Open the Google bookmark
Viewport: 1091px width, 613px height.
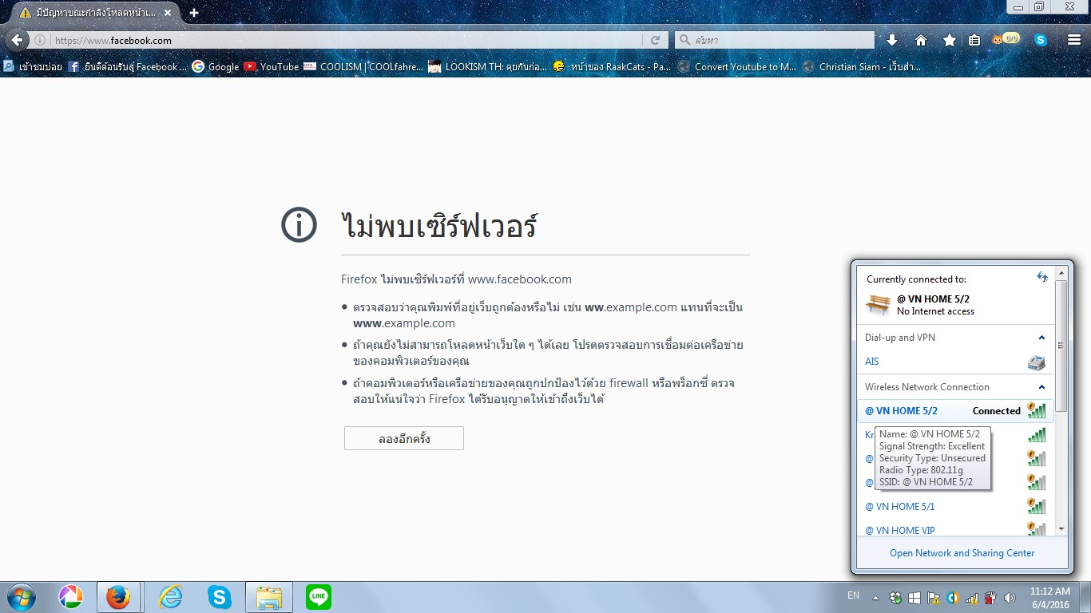point(216,67)
